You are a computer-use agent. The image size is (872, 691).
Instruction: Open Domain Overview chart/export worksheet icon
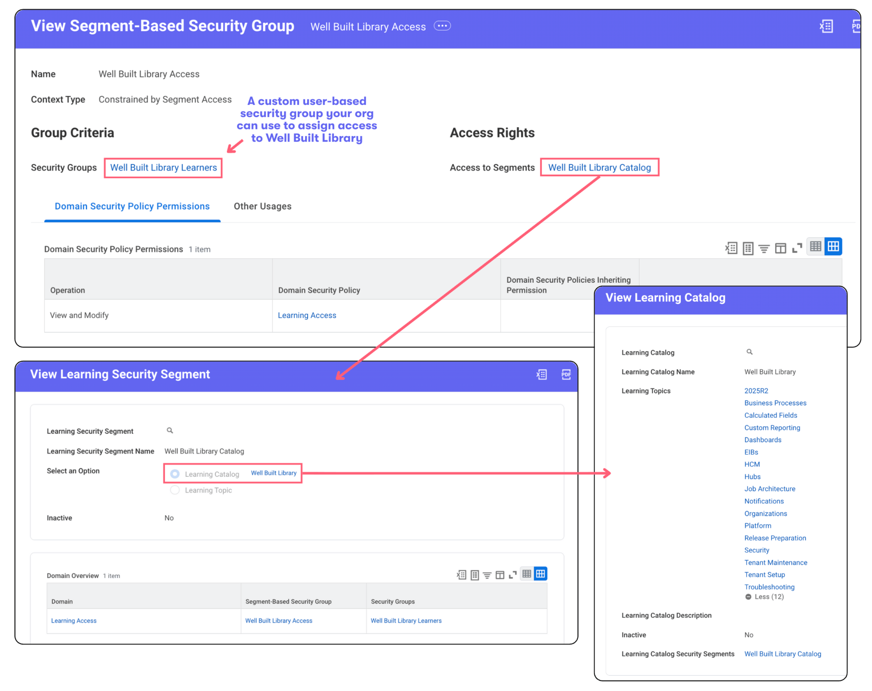(x=475, y=575)
